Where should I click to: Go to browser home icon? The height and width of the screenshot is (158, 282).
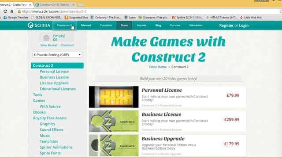tap(12, 11)
